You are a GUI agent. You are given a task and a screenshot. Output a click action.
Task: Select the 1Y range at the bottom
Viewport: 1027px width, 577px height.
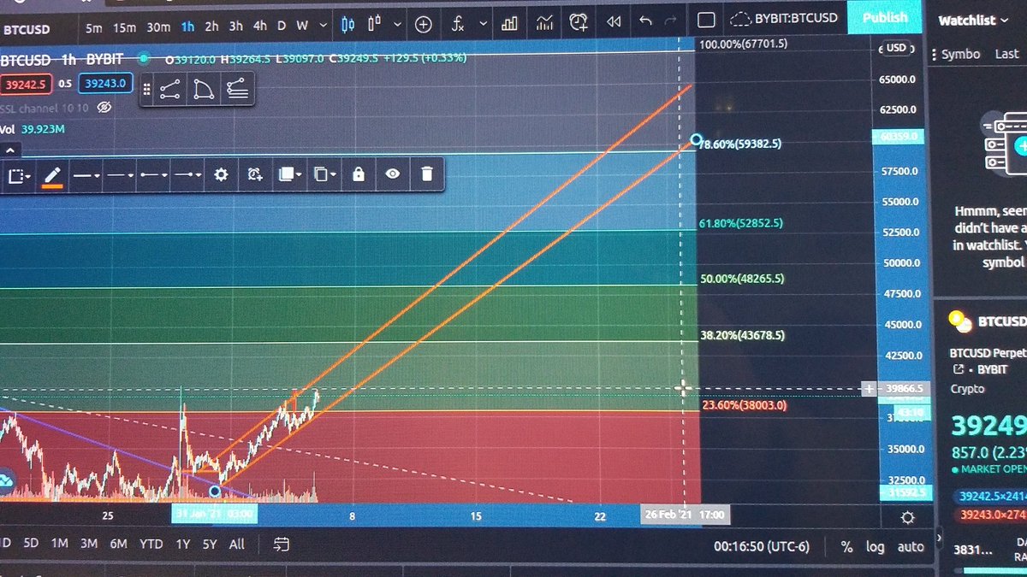[x=181, y=545]
